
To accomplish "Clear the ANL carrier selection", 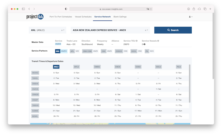I will tap(62, 30).
